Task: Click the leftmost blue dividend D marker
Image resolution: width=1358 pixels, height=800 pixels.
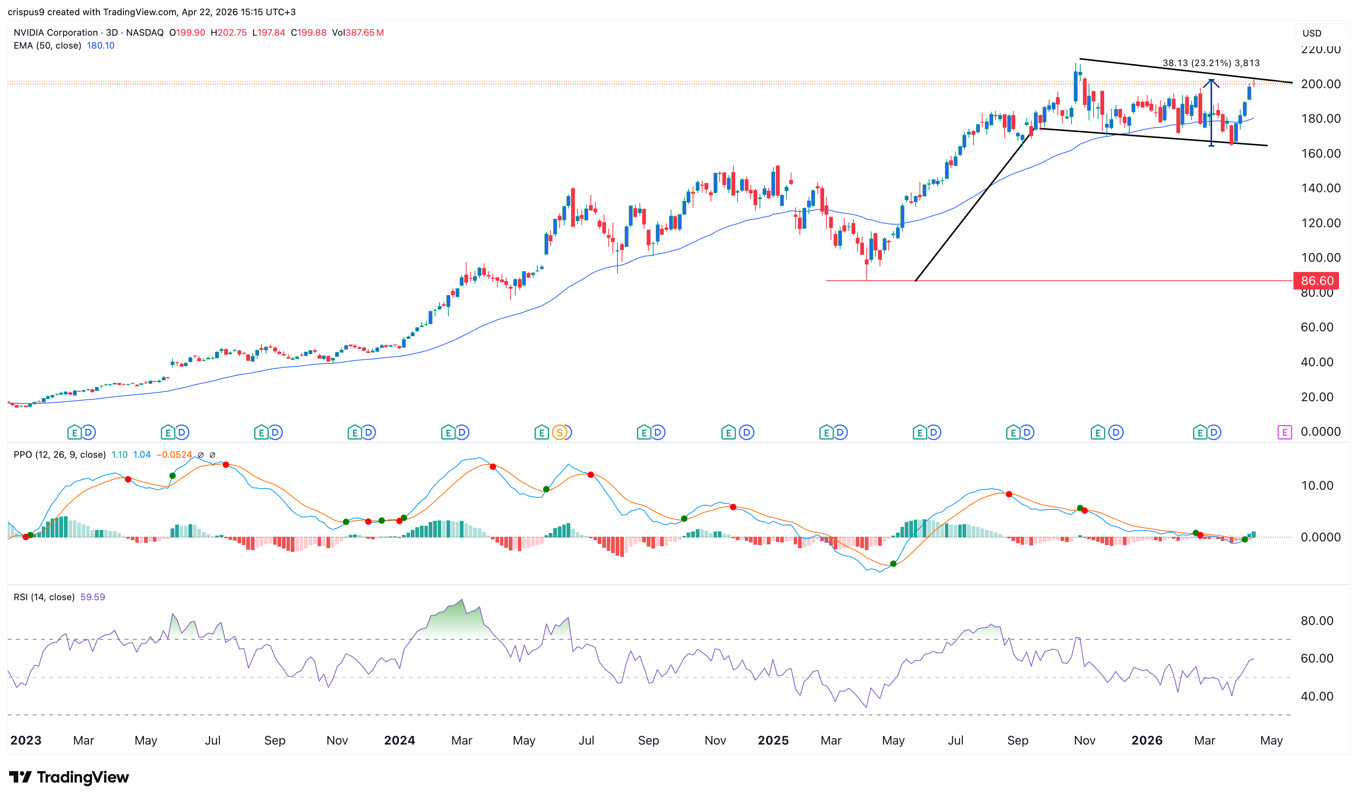Action: pos(89,432)
